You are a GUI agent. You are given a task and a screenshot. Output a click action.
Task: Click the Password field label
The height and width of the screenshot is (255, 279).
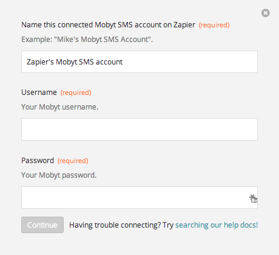pos(38,161)
